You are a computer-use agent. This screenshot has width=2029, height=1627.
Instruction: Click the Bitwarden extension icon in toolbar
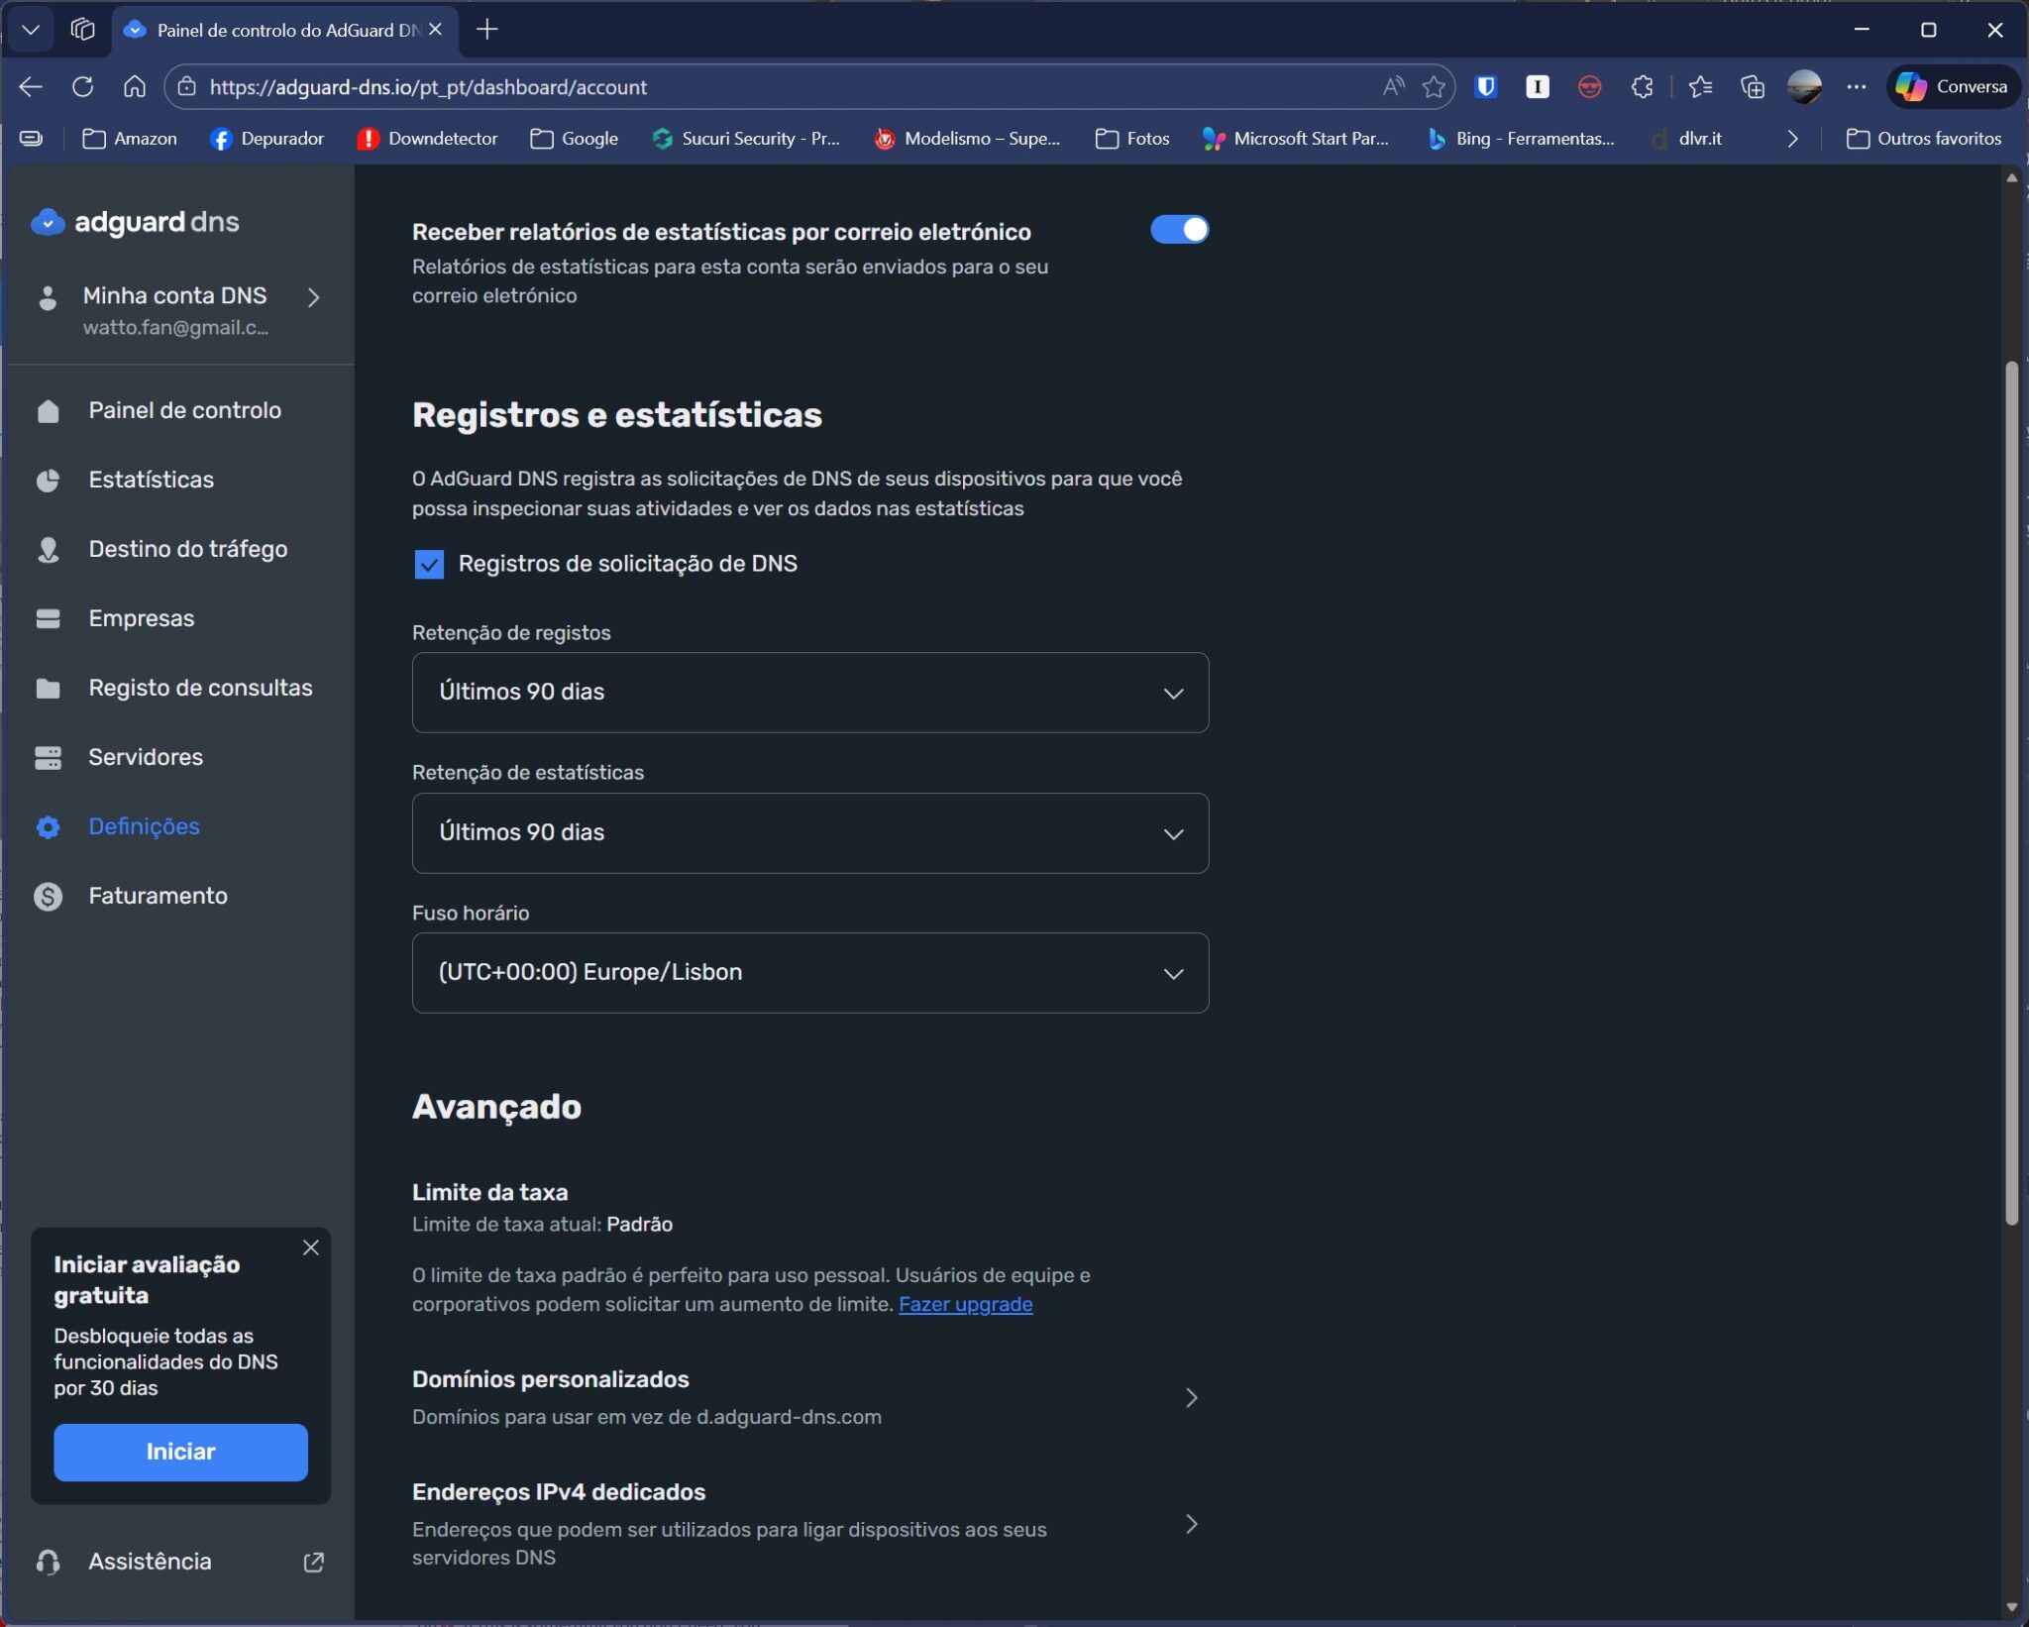click(x=1485, y=87)
